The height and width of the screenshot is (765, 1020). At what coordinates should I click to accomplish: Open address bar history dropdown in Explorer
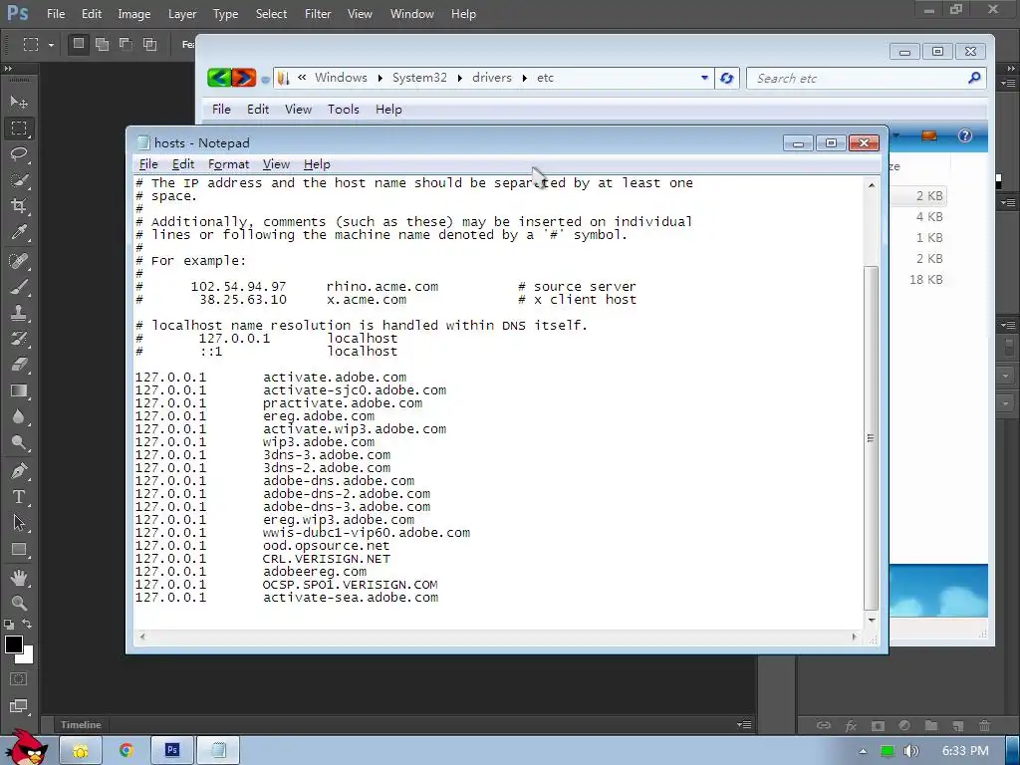(x=704, y=78)
